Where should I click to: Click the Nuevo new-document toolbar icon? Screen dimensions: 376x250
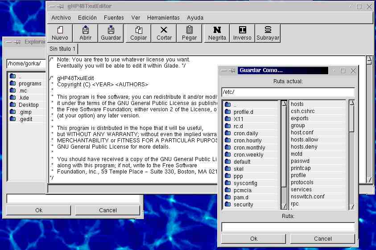pyautogui.click(x=60, y=33)
